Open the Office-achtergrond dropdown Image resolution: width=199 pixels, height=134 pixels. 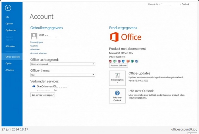(x=63, y=64)
